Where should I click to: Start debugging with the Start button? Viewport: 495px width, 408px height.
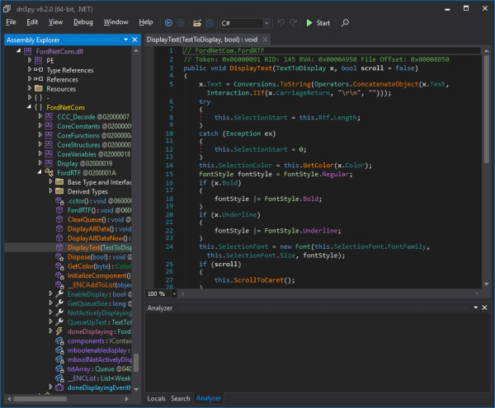click(318, 23)
